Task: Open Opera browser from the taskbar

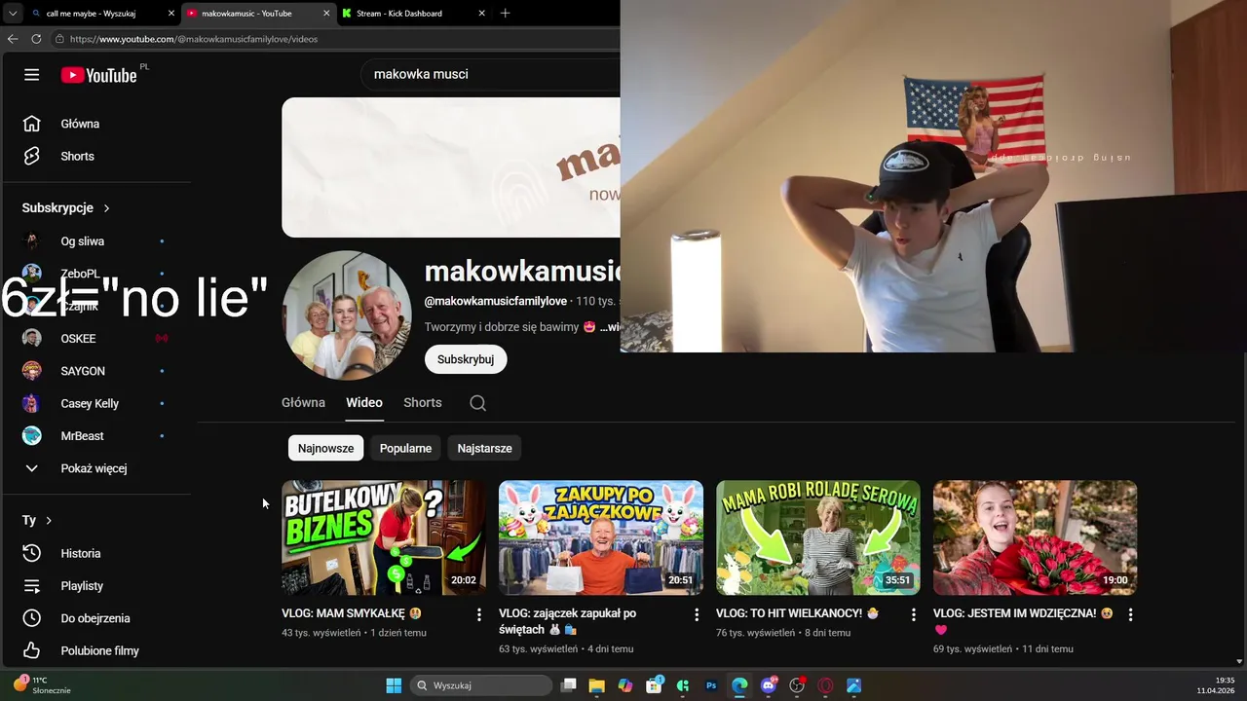Action: pos(826,685)
